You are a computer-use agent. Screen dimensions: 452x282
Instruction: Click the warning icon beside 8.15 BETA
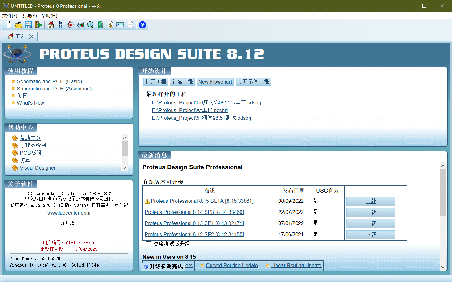click(x=147, y=202)
